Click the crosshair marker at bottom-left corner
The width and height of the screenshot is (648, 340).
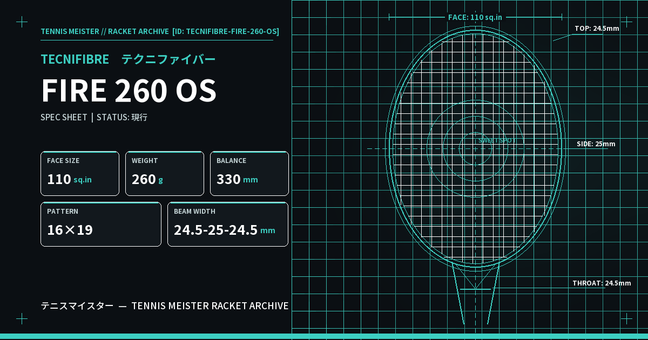pyautogui.click(x=22, y=318)
